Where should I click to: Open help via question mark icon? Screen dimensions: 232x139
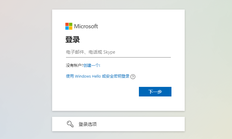tap(133, 77)
